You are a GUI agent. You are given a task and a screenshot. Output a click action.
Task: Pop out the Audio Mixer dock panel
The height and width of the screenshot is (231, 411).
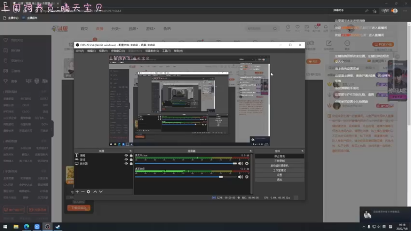pyautogui.click(x=251, y=151)
